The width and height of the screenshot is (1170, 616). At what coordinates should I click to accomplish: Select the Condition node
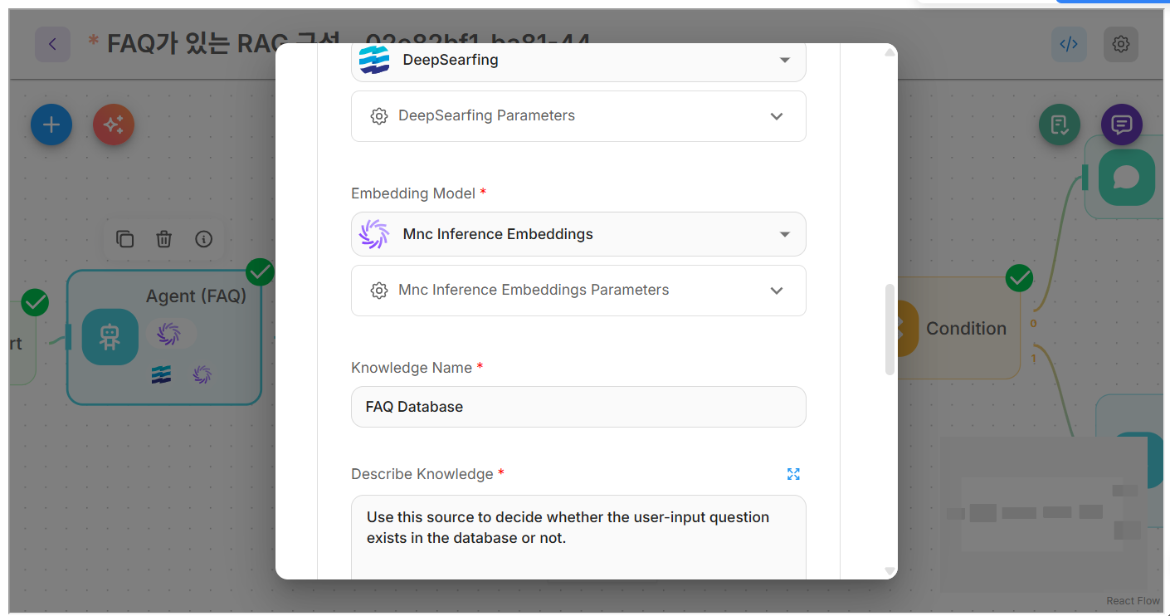tap(965, 329)
